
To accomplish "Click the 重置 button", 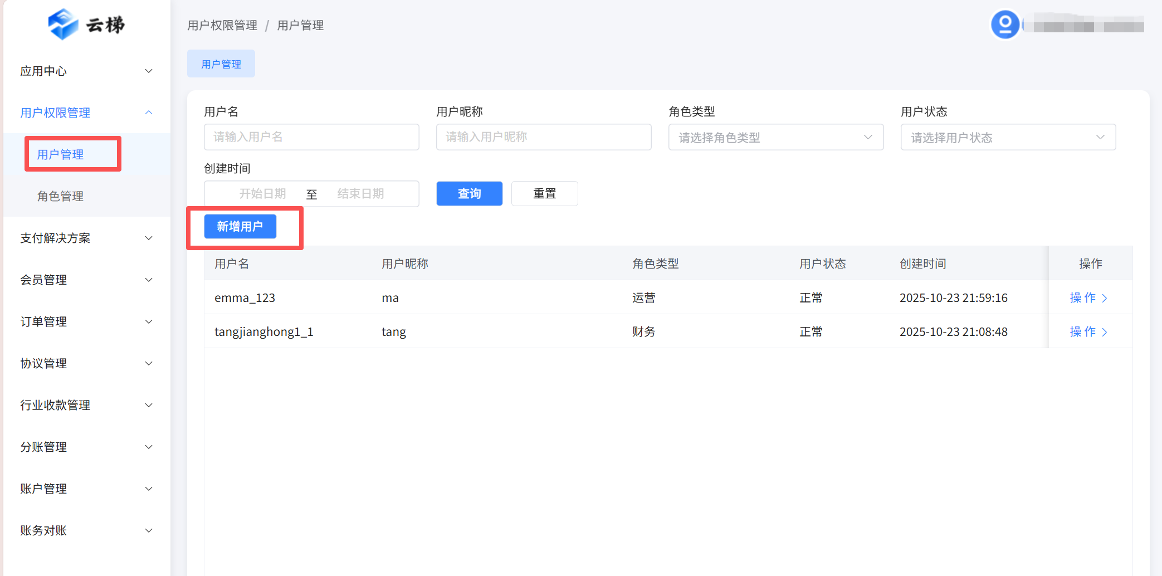I will coord(544,194).
